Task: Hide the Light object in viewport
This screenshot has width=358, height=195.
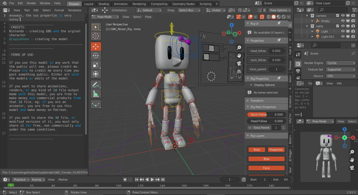Action: tap(343, 31)
